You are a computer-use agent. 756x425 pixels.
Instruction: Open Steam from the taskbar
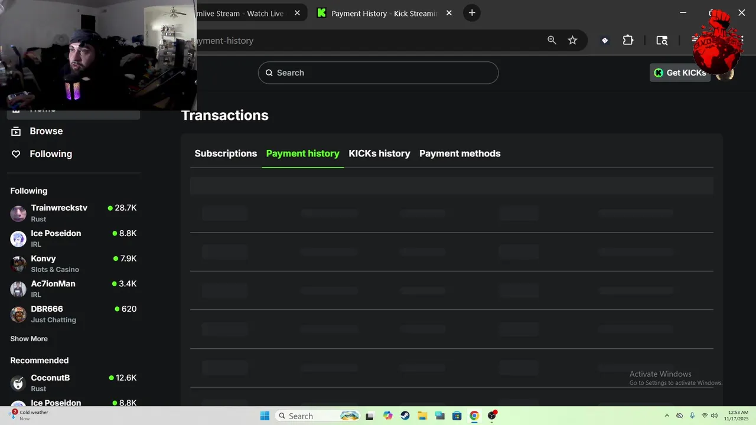click(x=405, y=416)
